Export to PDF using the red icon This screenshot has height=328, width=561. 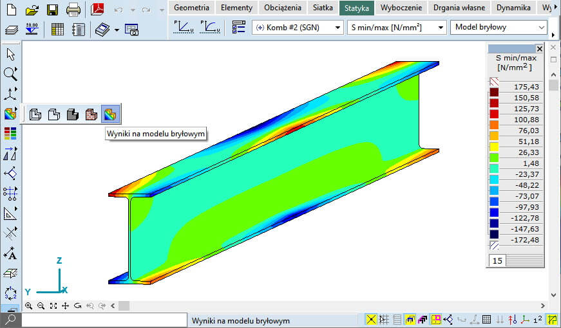[x=98, y=10]
